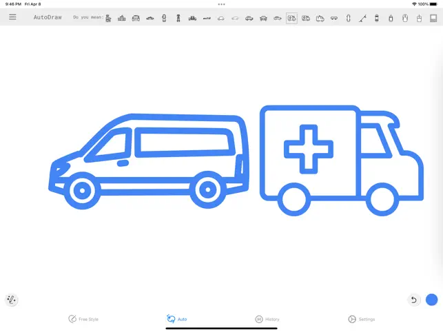The width and height of the screenshot is (443, 332).
Task: Choose the ambulance with siren suggestion
Action: point(320,19)
